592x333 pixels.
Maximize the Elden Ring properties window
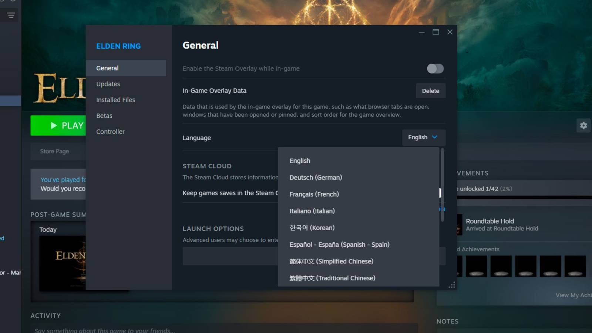[436, 32]
